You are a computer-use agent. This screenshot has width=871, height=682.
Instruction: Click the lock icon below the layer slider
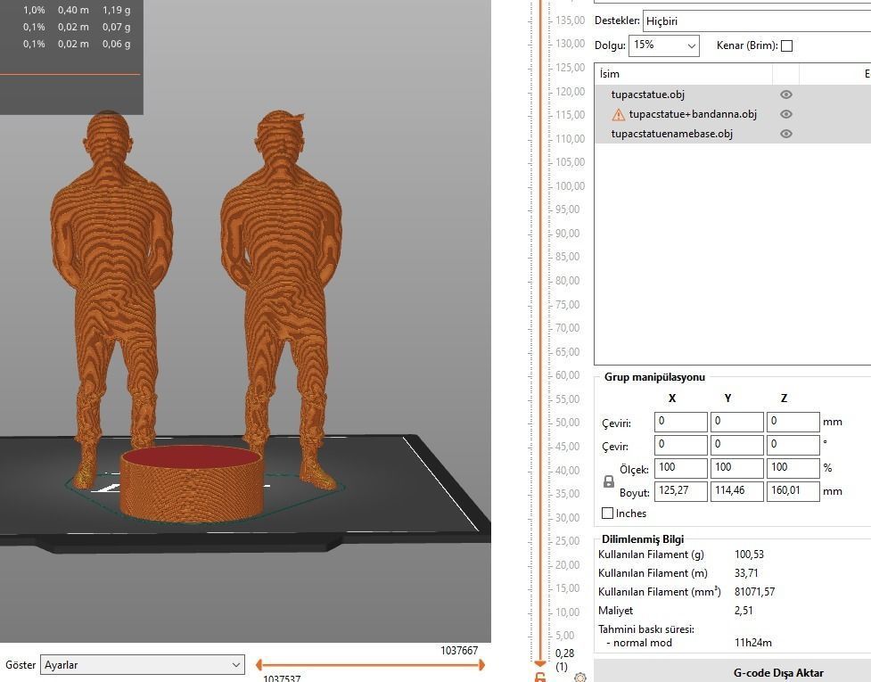click(540, 677)
